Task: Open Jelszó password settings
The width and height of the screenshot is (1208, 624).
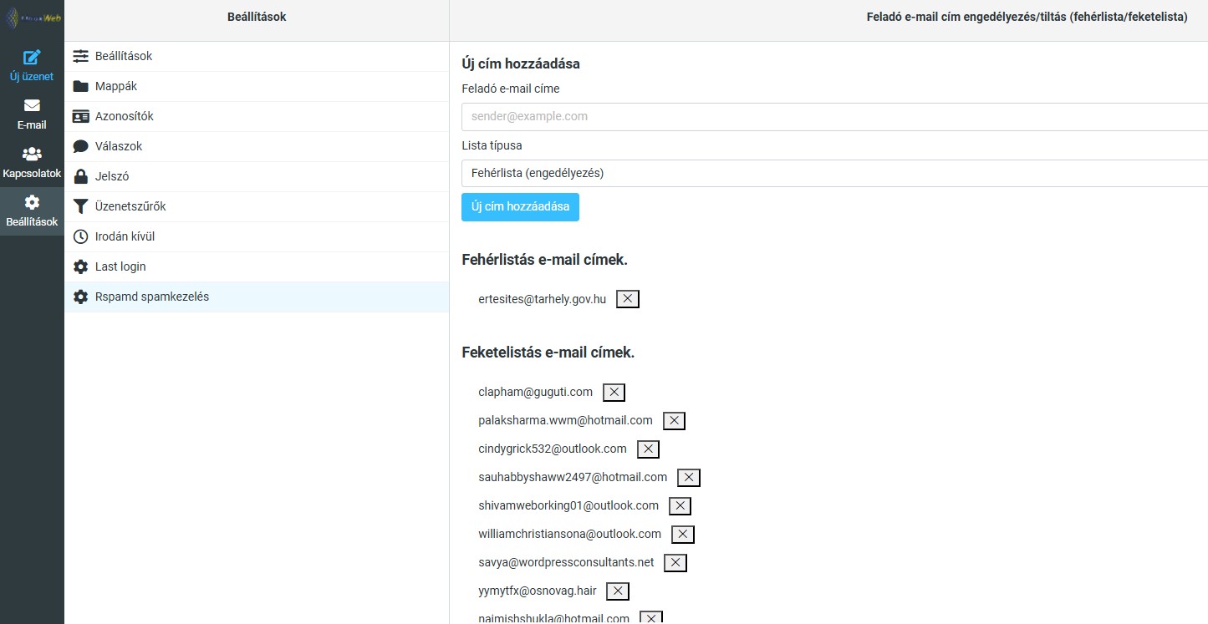Action: pos(112,176)
